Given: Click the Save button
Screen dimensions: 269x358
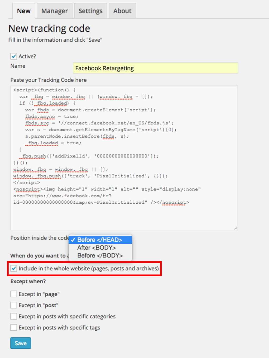Looking at the screenshot, I should pyautogui.click(x=20, y=343).
